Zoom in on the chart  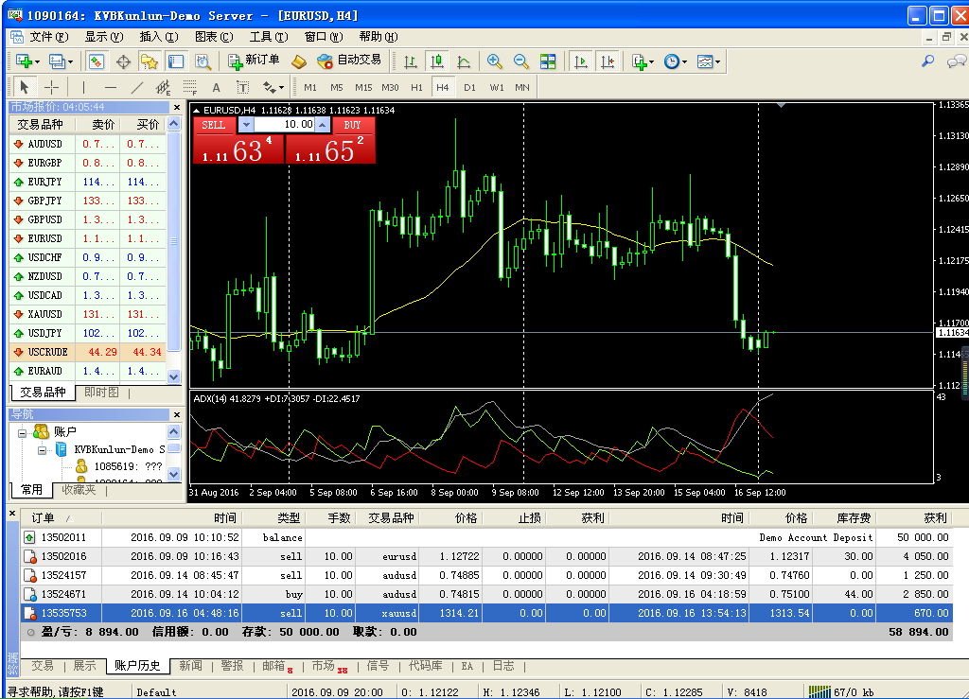tap(494, 61)
